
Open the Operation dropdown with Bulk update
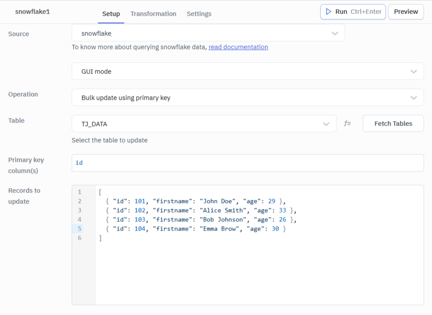click(x=248, y=98)
